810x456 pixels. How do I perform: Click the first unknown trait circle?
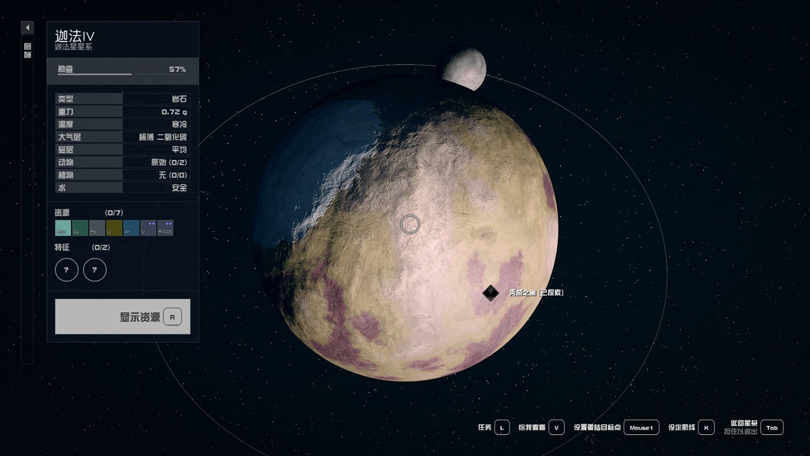pos(66,270)
